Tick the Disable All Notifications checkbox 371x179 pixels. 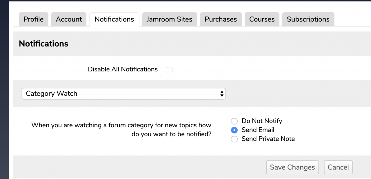click(169, 70)
